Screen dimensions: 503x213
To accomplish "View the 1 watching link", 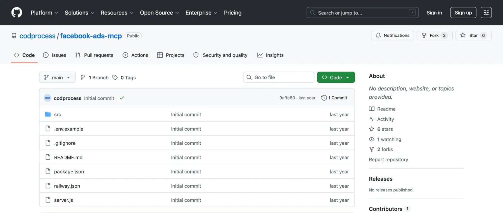I will [x=385, y=139].
